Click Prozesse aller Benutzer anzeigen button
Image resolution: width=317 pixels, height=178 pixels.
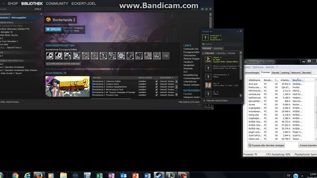click(x=266, y=145)
